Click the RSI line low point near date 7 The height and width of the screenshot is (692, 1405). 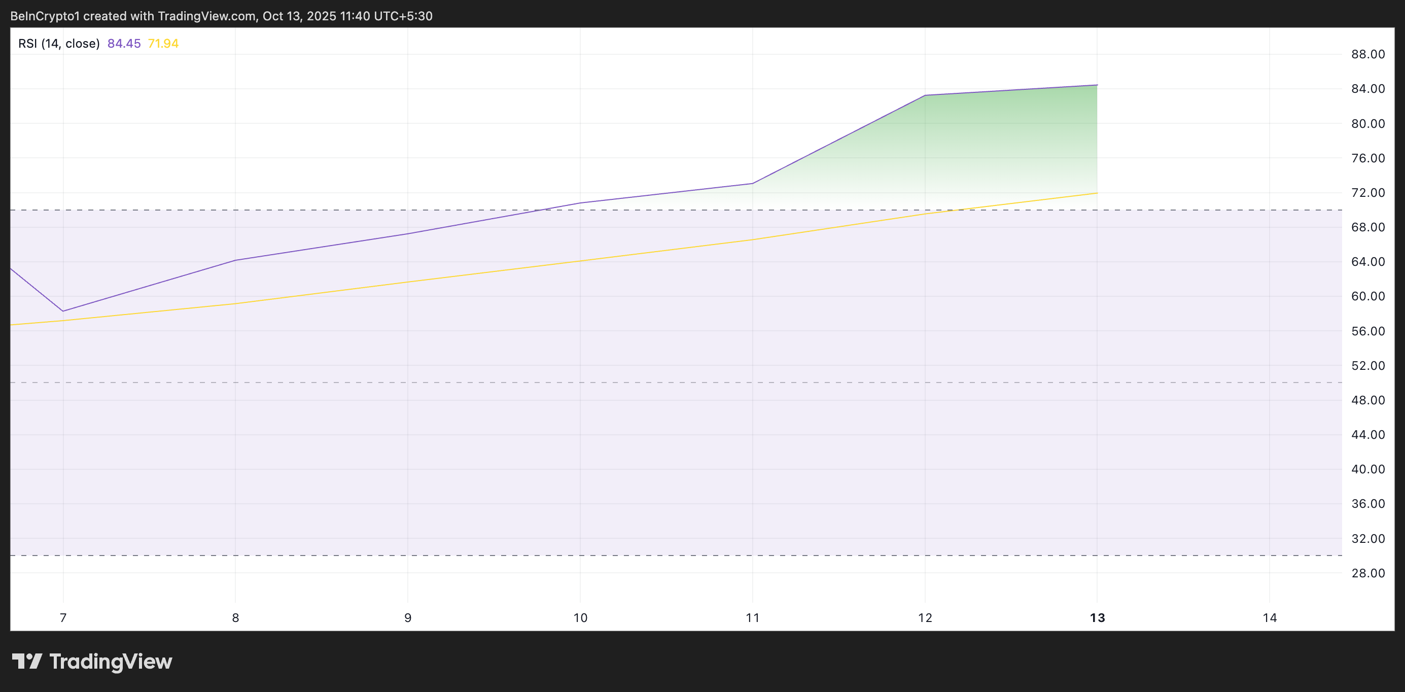pos(63,311)
